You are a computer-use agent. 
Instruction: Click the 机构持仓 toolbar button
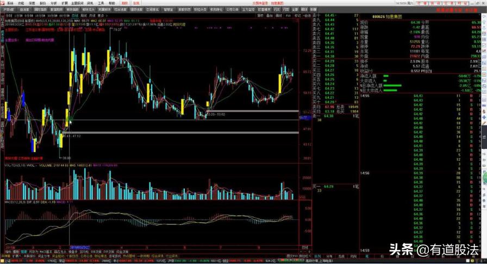coord(216,10)
